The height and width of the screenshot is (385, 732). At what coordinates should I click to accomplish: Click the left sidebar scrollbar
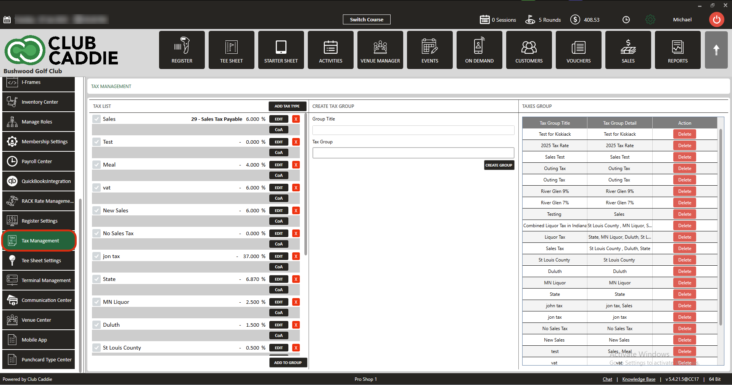[x=80, y=286]
